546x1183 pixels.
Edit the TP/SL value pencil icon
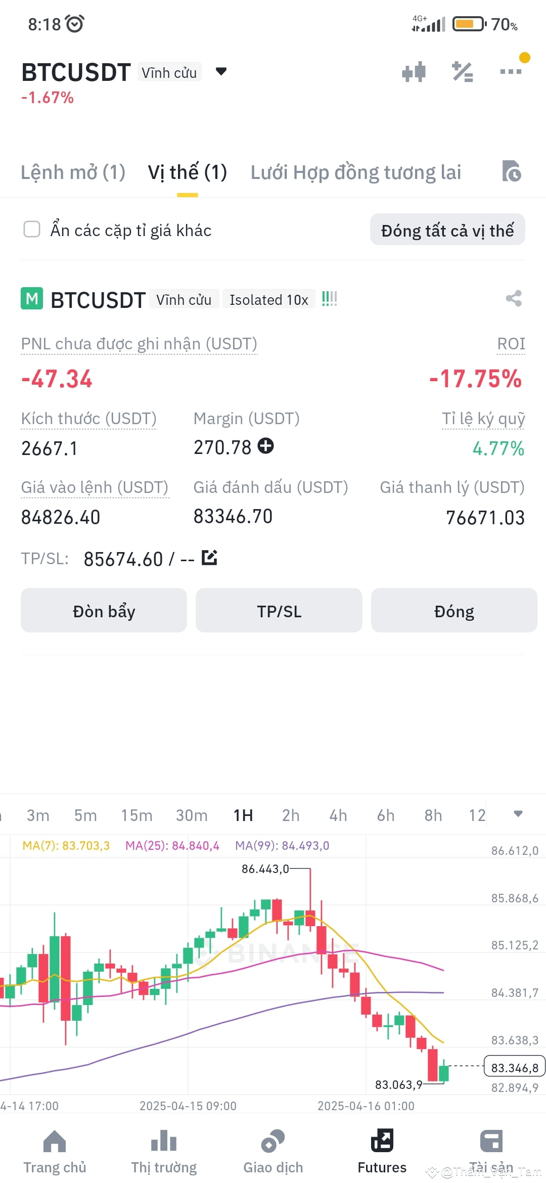(209, 558)
